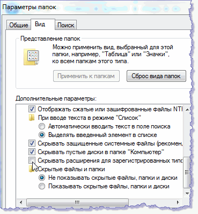Select Показывать скрытые файлы, папки и диски
The image size is (198, 214).
(x=42, y=186)
